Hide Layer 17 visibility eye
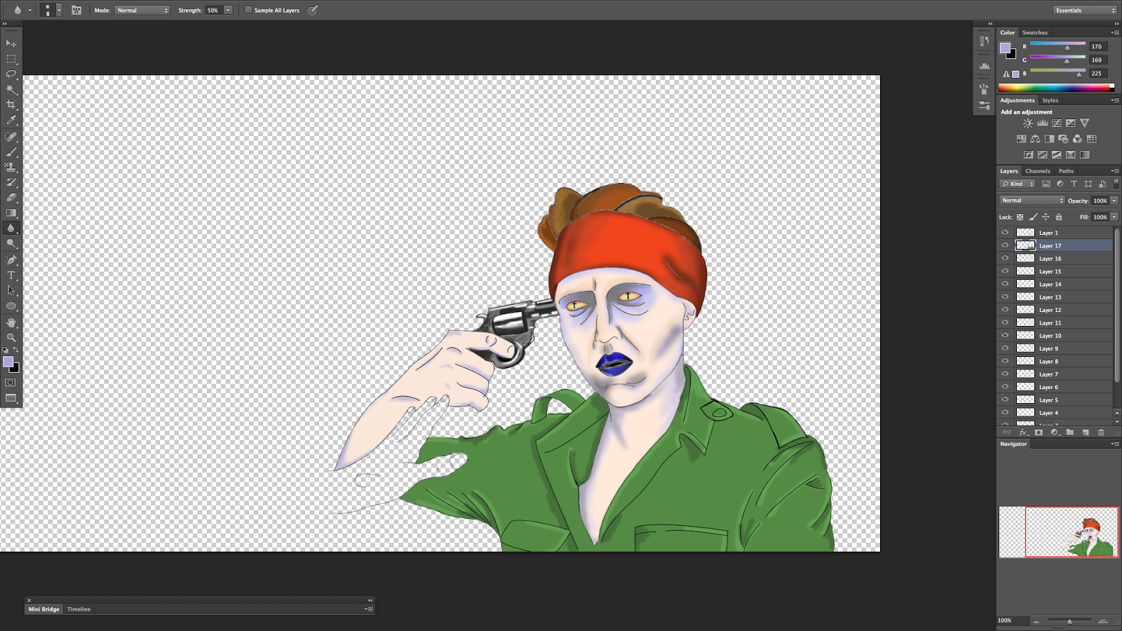The image size is (1122, 631). (1005, 245)
